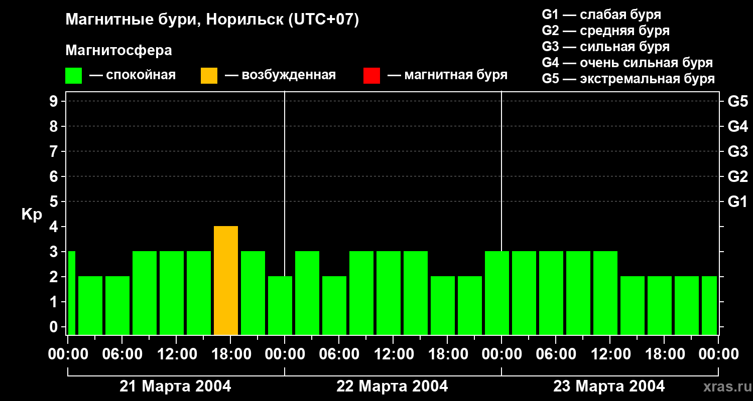753x401 pixels.
Task: Click the standalone 'G4' right-axis label
Action: (738, 127)
